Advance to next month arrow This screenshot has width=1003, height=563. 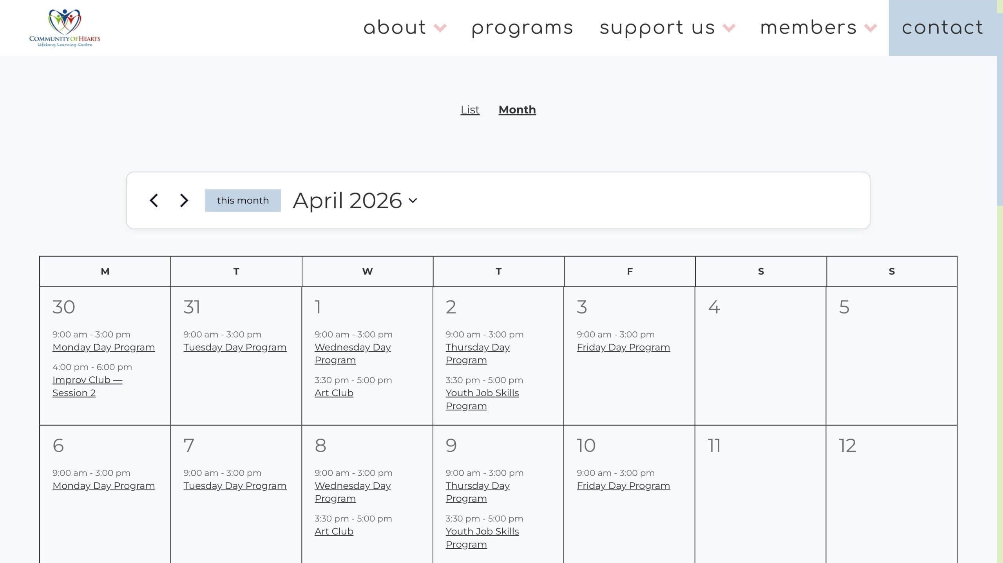[x=184, y=200]
